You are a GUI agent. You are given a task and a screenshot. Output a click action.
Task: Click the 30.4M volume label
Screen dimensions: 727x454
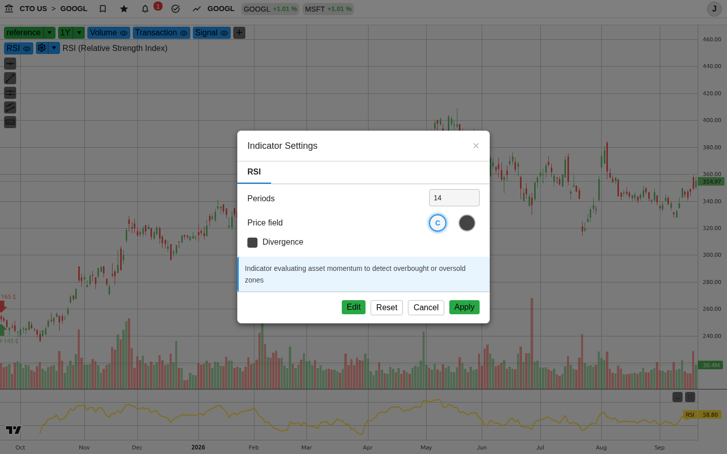[x=711, y=365]
